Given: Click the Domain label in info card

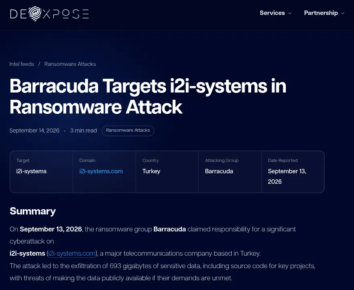Looking at the screenshot, I should (87, 160).
